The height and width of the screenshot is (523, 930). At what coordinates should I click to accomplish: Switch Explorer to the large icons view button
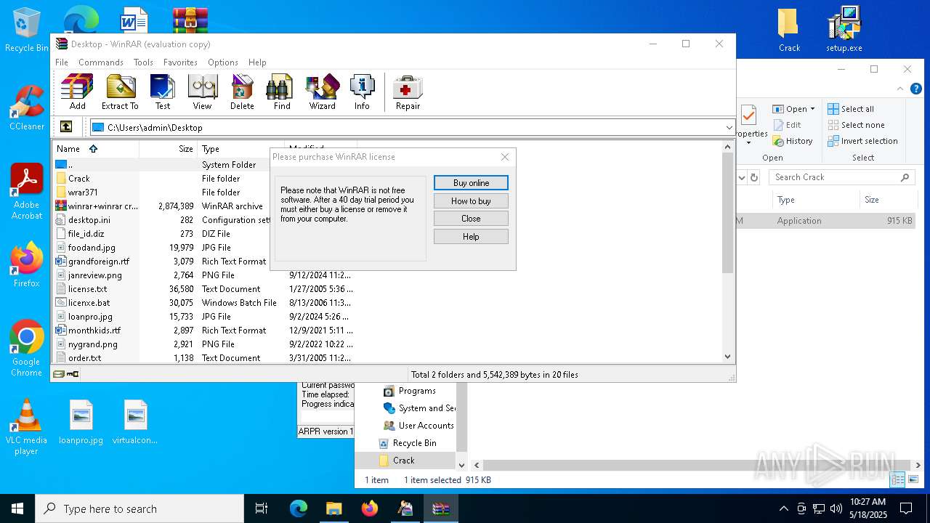tap(913, 479)
